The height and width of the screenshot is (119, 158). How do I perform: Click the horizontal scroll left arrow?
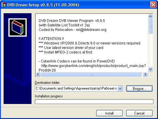pos(38,75)
